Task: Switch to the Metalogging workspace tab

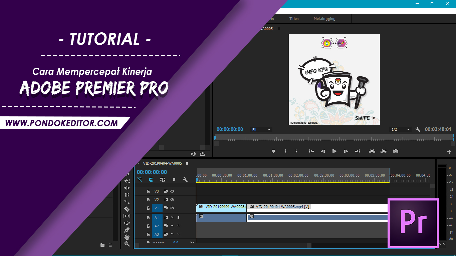Action: (x=324, y=19)
